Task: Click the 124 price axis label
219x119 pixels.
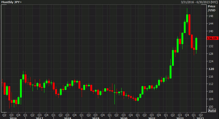Action: coord(211,61)
